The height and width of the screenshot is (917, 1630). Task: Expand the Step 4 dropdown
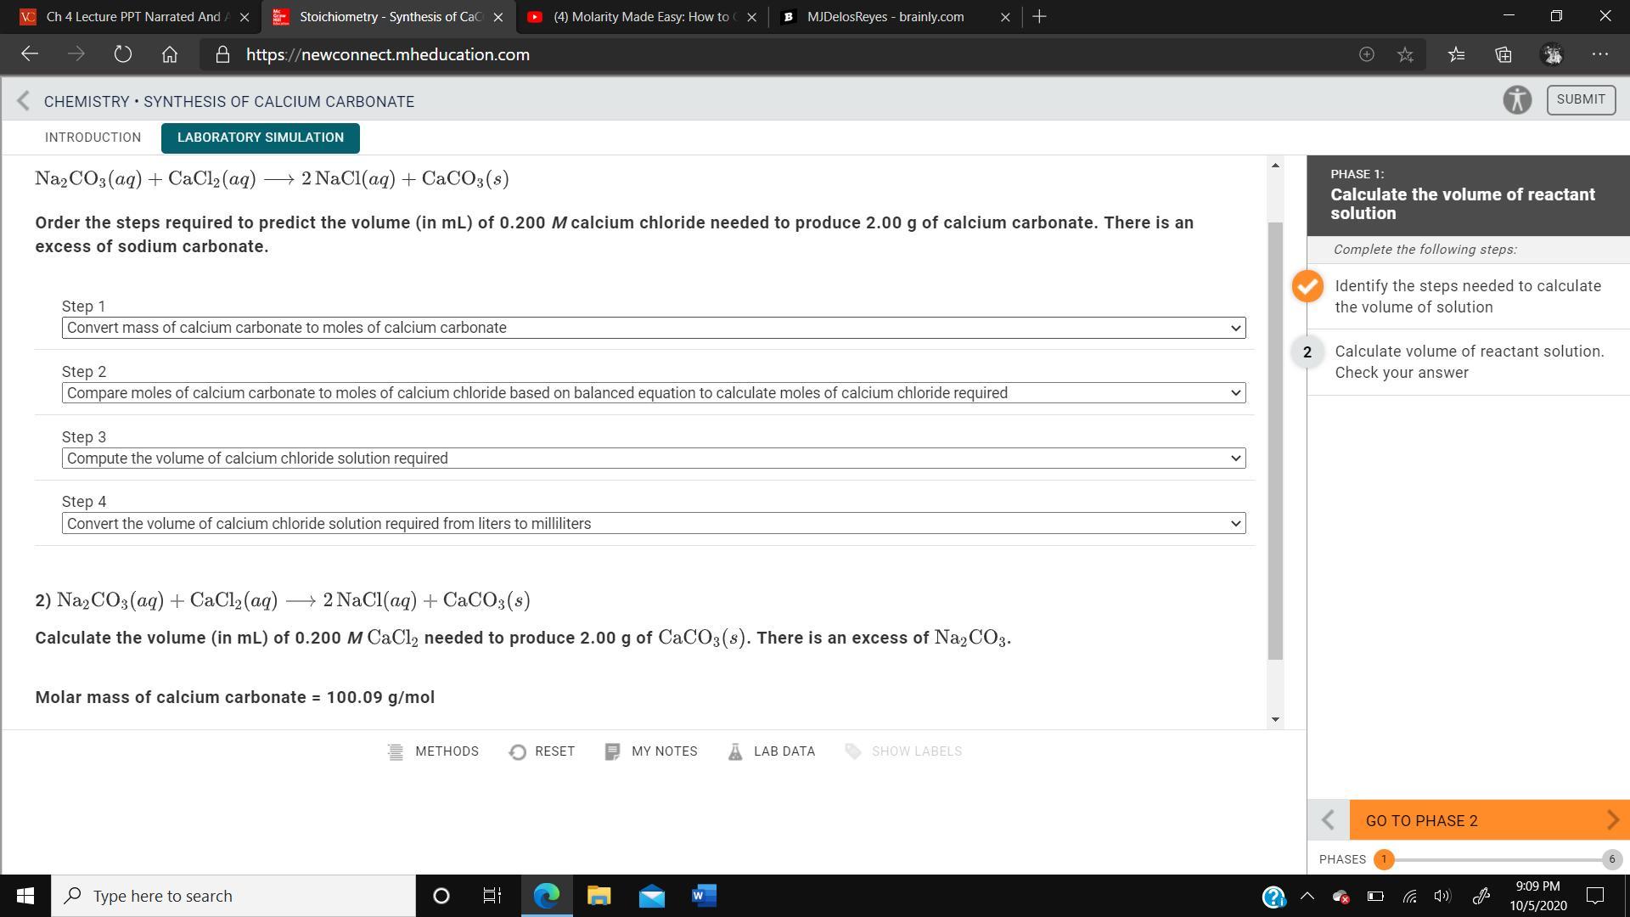click(x=653, y=524)
